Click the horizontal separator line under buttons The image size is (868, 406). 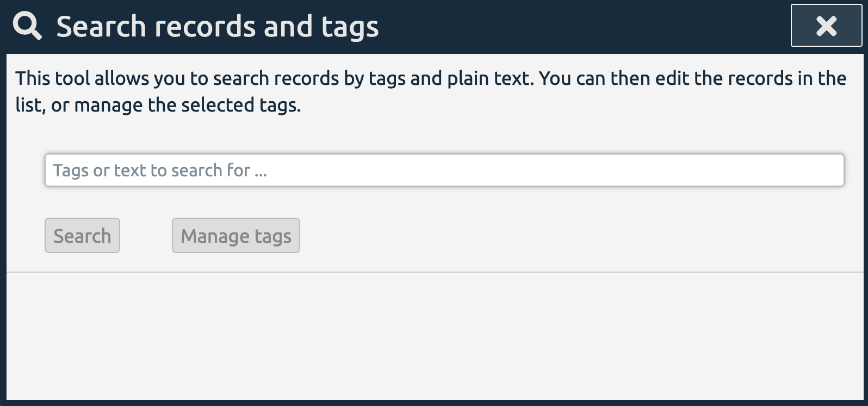(434, 272)
